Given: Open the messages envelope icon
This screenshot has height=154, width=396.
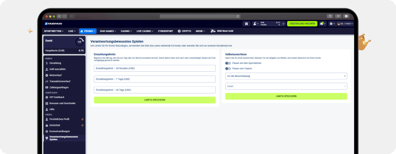Looking at the screenshot, I should pyautogui.click(x=323, y=24).
